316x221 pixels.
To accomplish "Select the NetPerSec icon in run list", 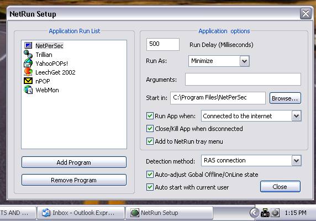I will click(x=28, y=45).
